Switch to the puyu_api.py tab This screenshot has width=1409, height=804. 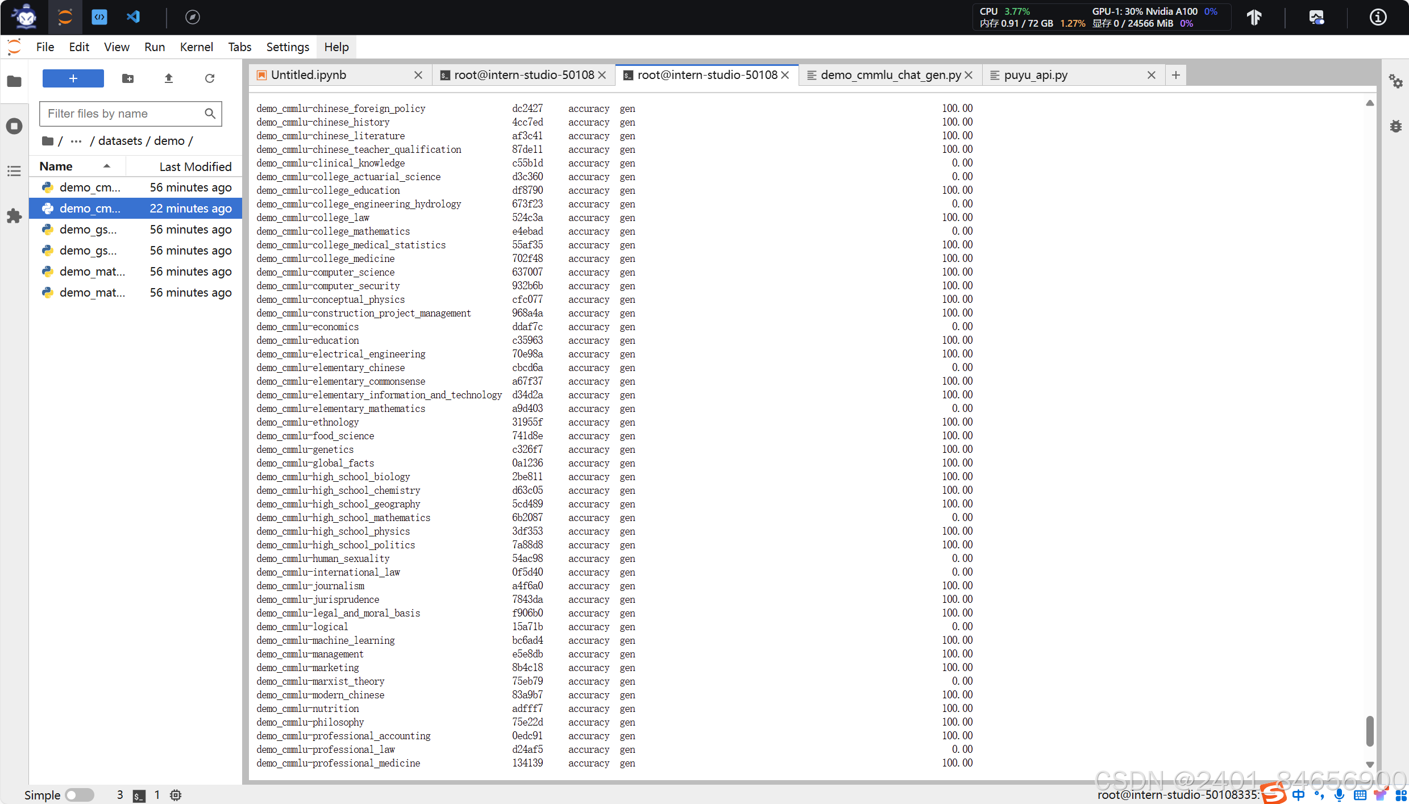(x=1036, y=75)
